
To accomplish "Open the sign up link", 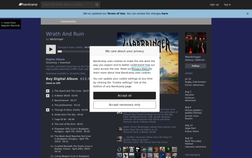I will [x=214, y=5].
